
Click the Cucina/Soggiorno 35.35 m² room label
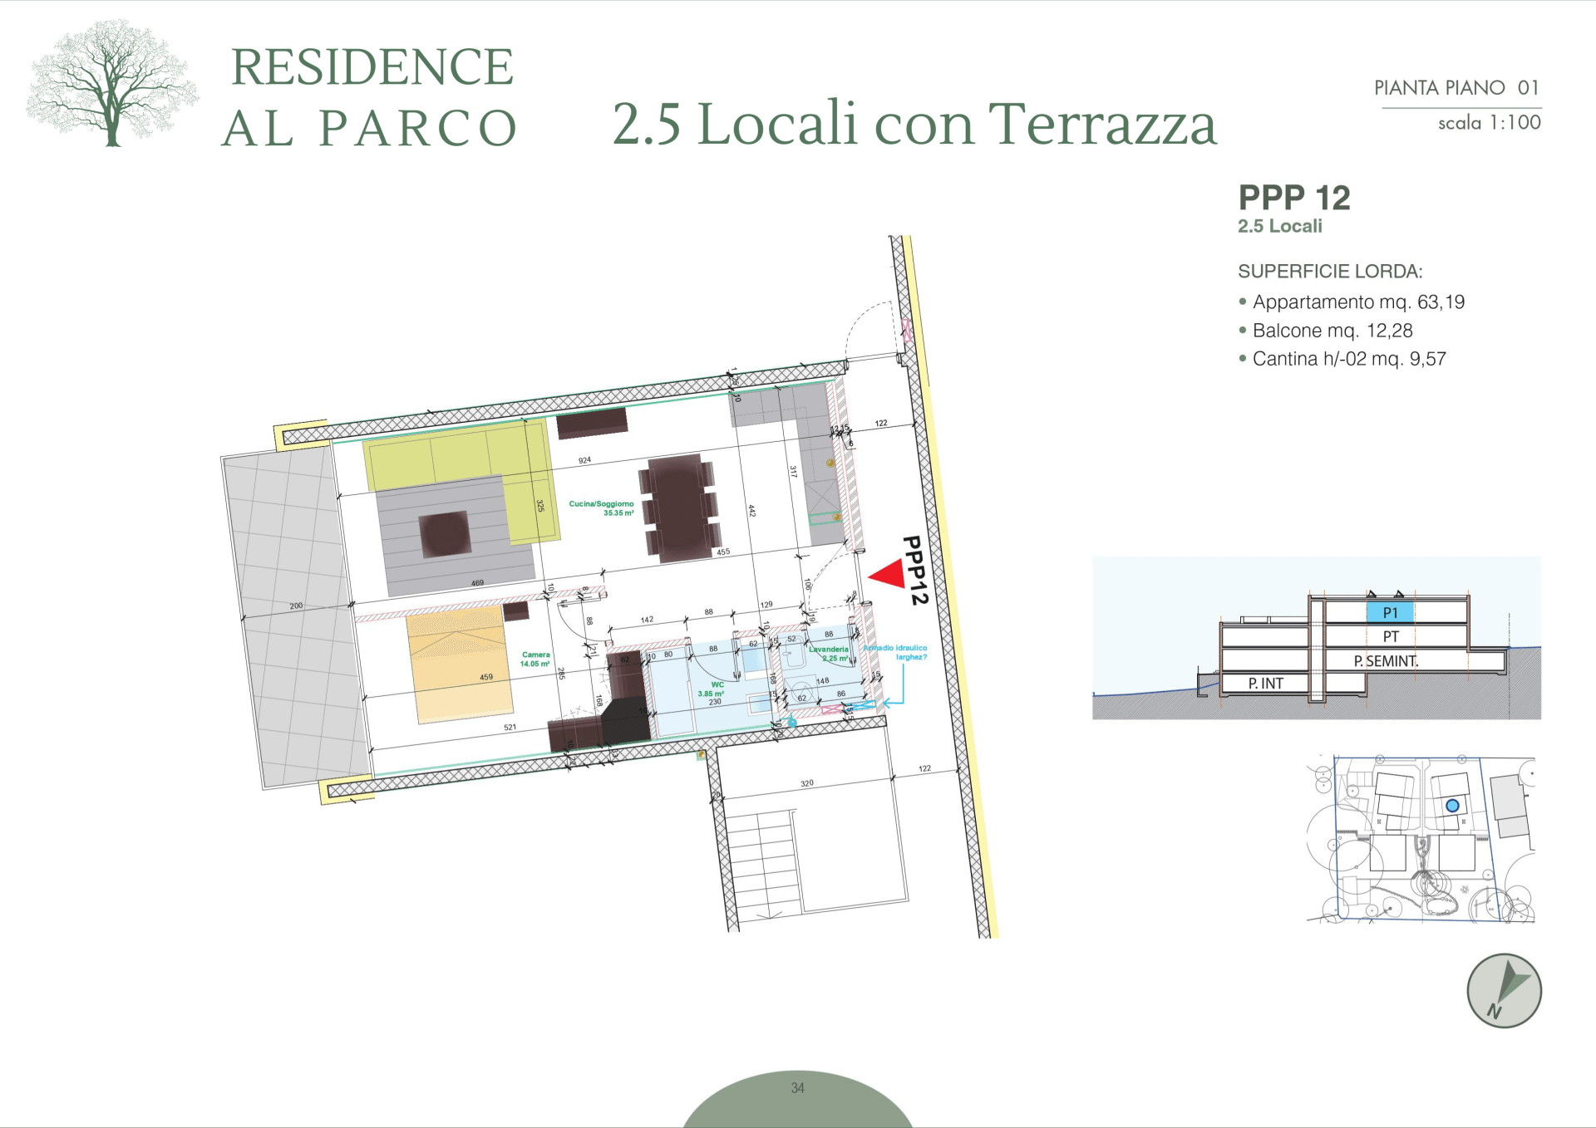[602, 508]
